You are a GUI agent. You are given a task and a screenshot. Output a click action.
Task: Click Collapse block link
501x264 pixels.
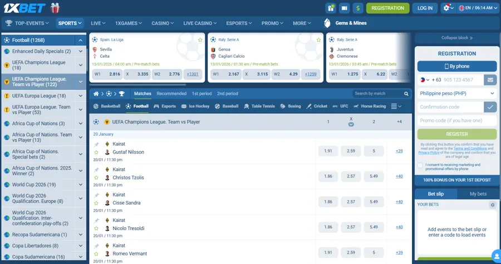coord(457,38)
